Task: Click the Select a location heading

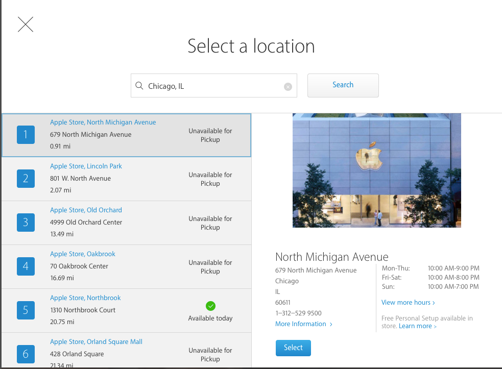Action: pos(251,46)
